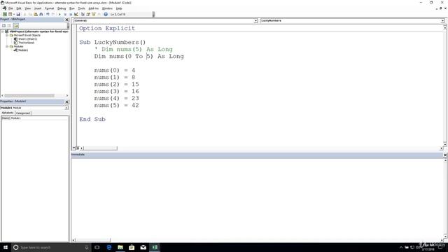Viewport: 448px width, 252px height.
Task: Save the workbook with the Save icon
Action: [x=18, y=14]
